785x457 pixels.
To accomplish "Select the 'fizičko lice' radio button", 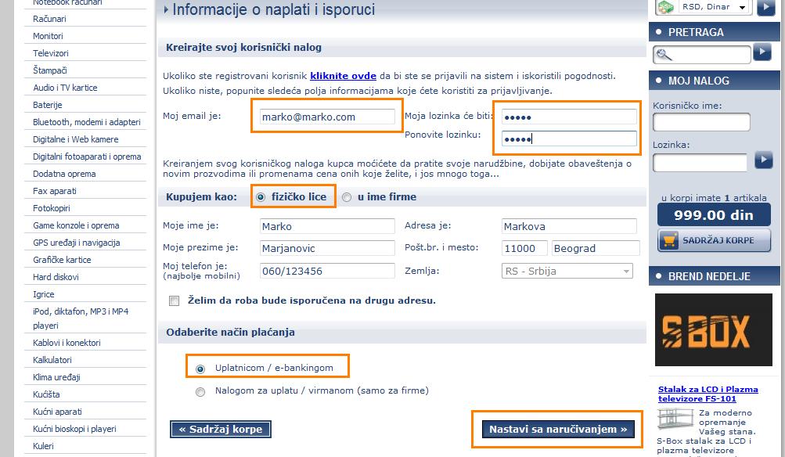I will tap(261, 197).
